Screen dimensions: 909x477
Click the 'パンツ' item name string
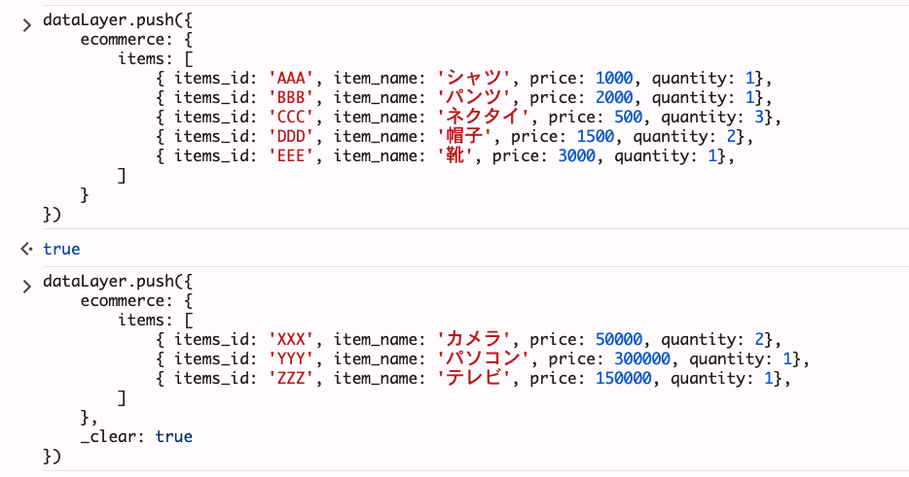474,98
